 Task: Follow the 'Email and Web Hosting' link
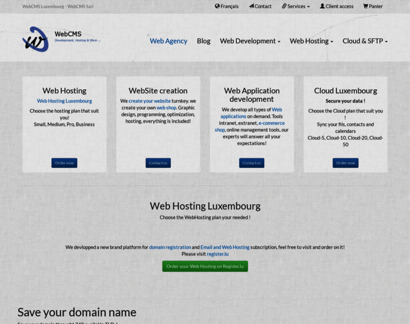pos(225,247)
